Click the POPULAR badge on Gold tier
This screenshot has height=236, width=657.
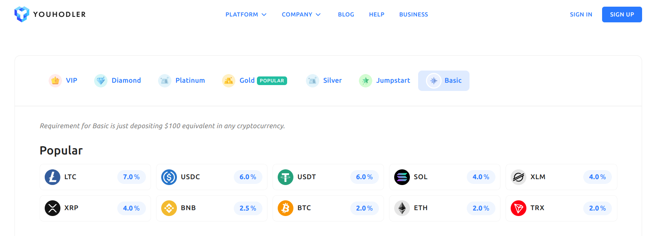tap(272, 80)
